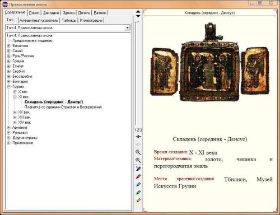
Task: Select the green highlighter marker
Action: click(x=138, y=193)
